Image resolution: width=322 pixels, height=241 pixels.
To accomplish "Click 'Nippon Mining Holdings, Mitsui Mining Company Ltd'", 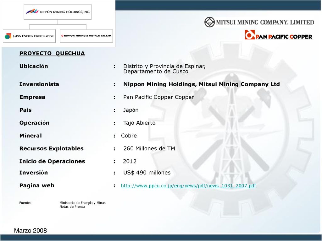I will click(202, 84).
